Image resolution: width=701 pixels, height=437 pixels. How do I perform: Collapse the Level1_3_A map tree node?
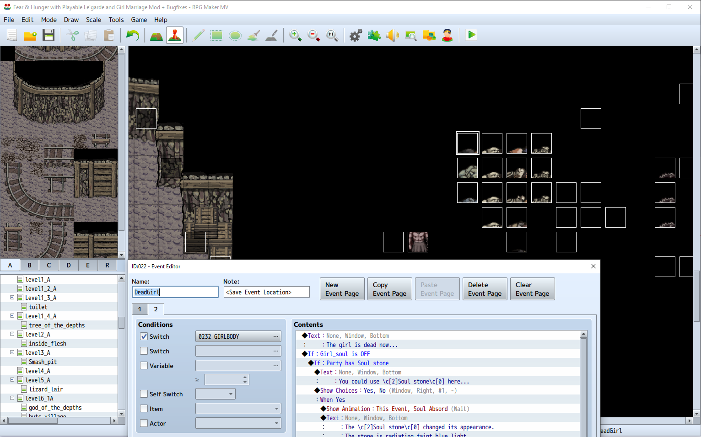12,298
